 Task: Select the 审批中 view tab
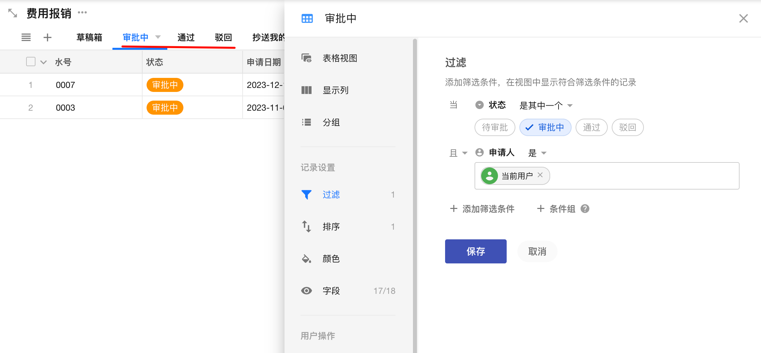tap(136, 37)
